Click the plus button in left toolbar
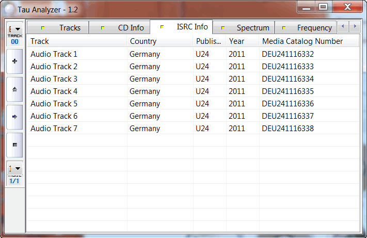Image resolution: width=367 pixels, height=238 pixels. pos(14,61)
